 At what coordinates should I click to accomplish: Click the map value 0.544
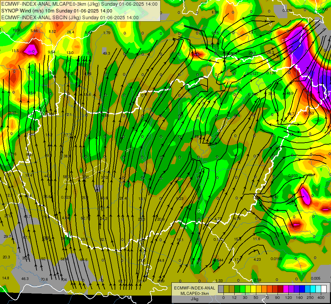[218, 260]
